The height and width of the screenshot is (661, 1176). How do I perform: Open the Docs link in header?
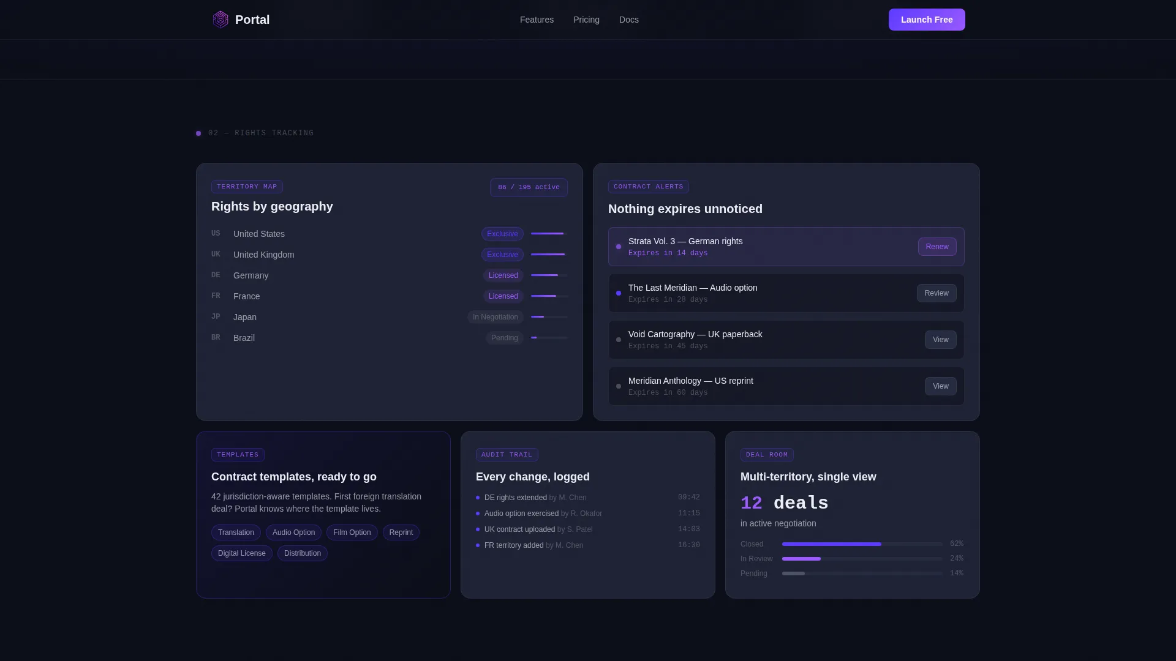pyautogui.click(x=628, y=20)
